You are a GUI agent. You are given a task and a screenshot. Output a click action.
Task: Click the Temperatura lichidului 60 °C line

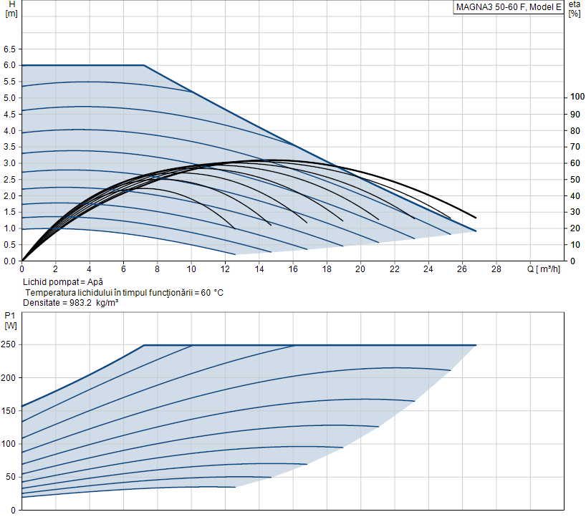click(x=125, y=293)
